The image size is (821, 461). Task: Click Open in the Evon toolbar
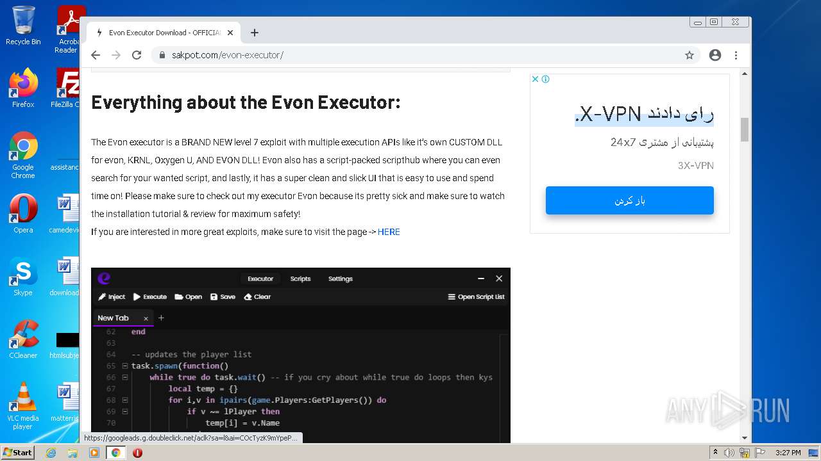189,296
